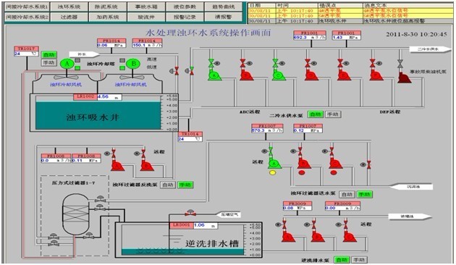Click first red 逆洗排水泵 pump
Screen dimensions: 456x265
288,237
